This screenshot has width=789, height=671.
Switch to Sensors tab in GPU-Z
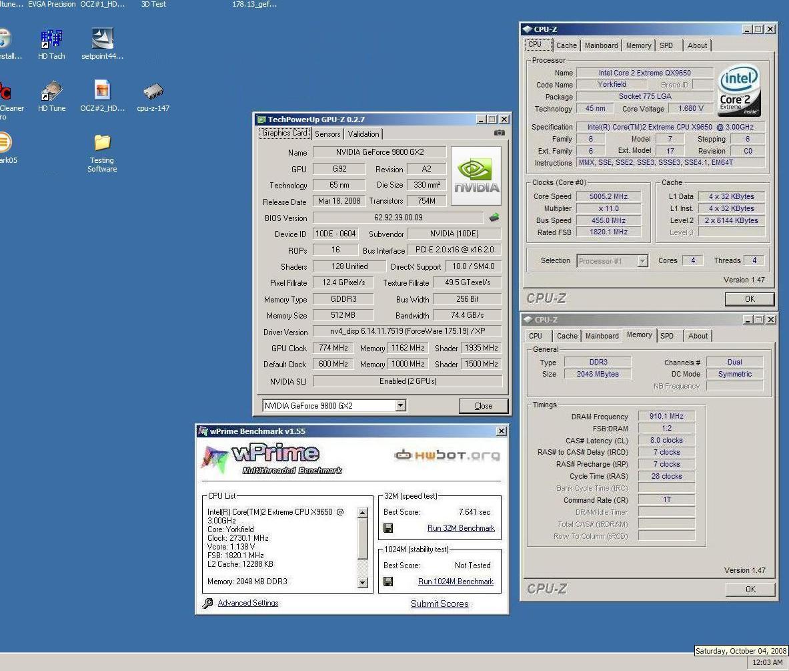click(327, 134)
